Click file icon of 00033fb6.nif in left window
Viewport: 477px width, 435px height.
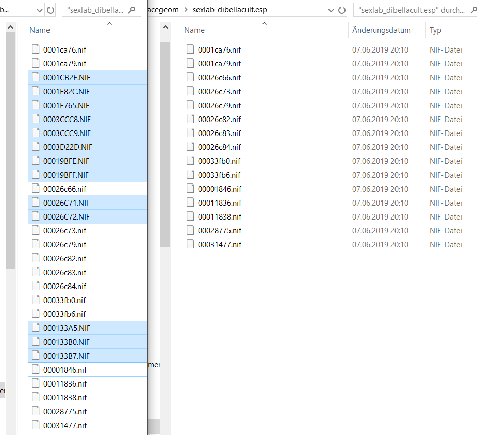[36, 314]
